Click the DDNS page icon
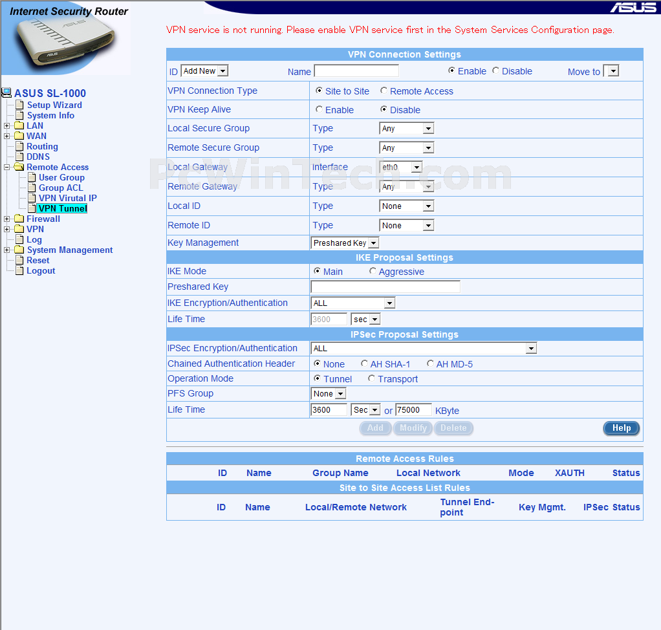 [19, 157]
